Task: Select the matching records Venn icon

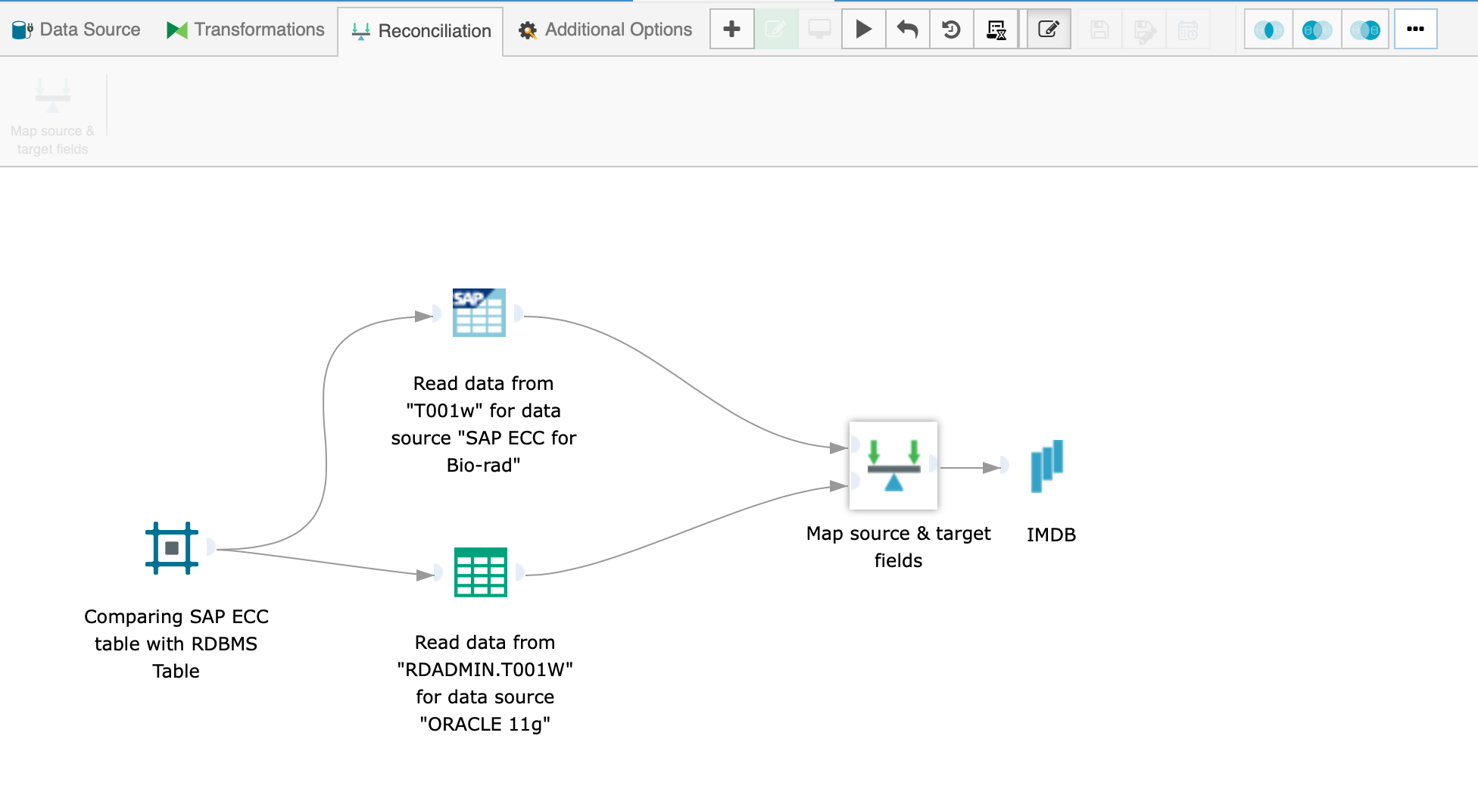Action: [1268, 30]
